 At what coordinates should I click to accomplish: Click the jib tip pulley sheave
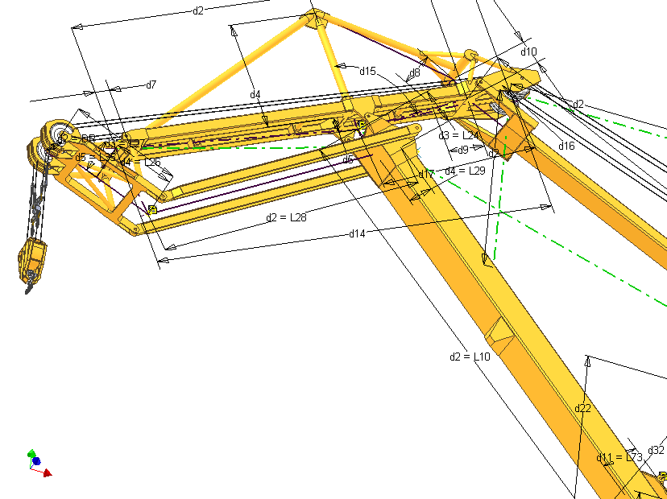pos(57,134)
